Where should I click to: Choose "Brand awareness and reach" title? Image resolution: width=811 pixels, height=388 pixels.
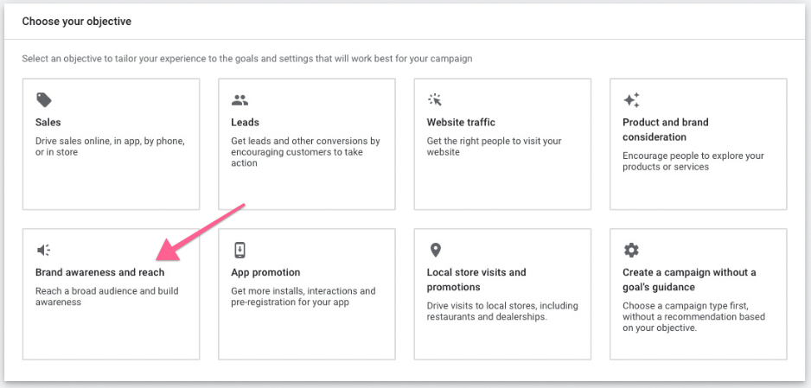(x=99, y=273)
